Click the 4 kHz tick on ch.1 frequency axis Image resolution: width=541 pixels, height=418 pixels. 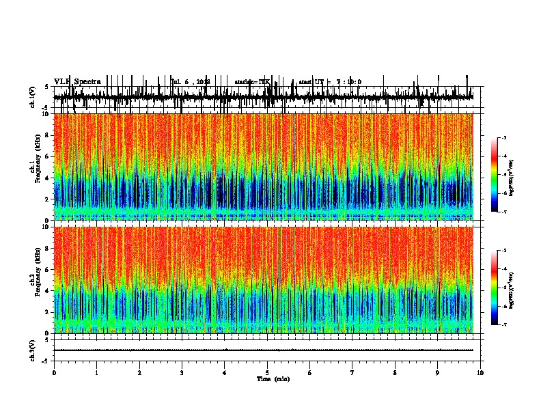(x=48, y=178)
